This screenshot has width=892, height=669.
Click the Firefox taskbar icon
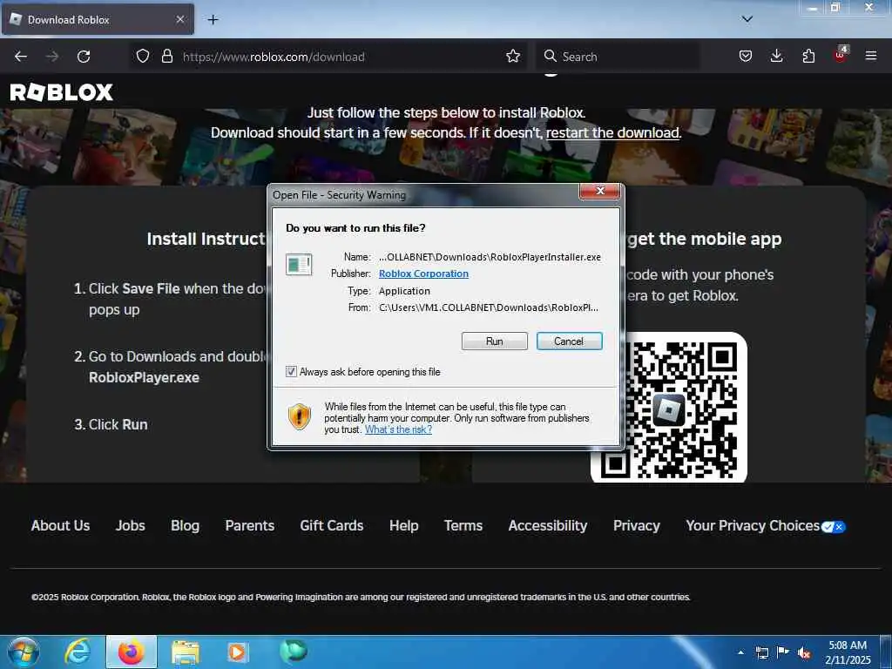click(132, 652)
